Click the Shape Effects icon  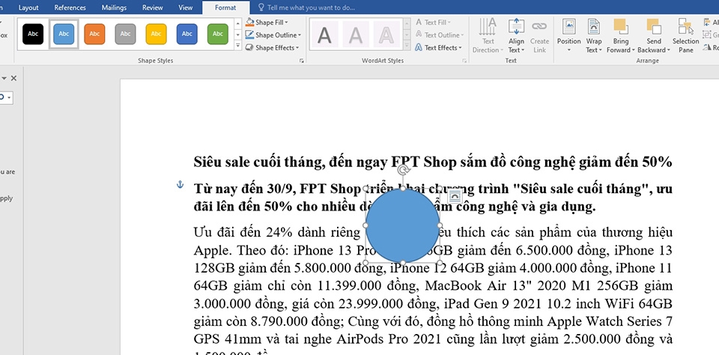(249, 47)
